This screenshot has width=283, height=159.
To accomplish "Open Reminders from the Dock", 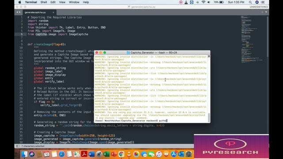I will pyautogui.click(x=69, y=154).
